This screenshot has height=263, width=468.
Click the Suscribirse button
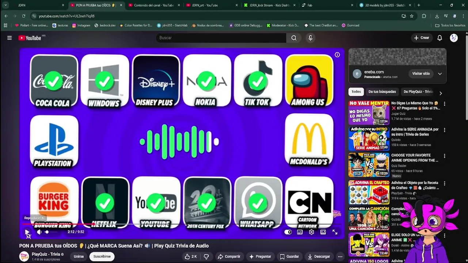102,256
